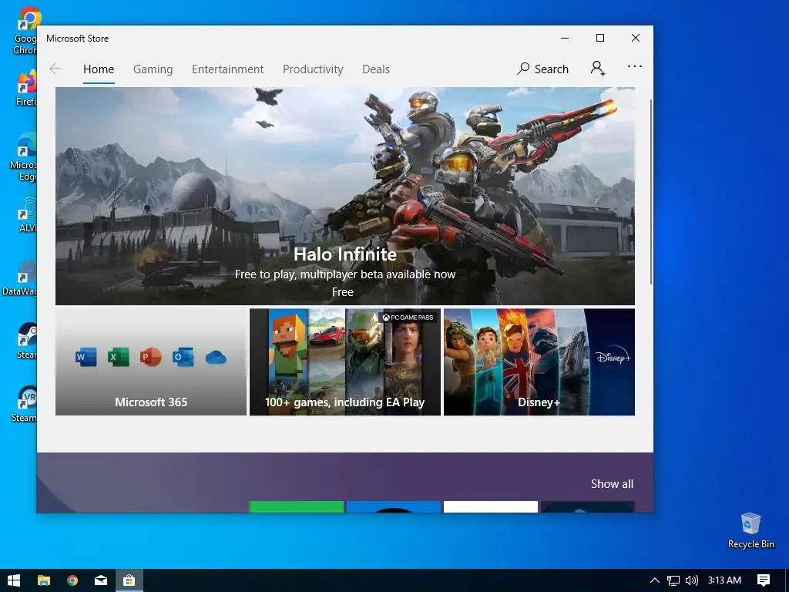Click the Microsoft Store window title text
This screenshot has height=592, width=789.
coord(78,39)
